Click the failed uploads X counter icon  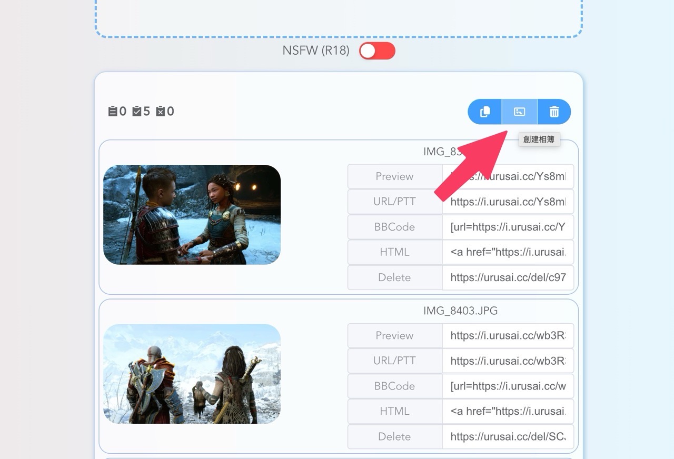[x=161, y=111]
